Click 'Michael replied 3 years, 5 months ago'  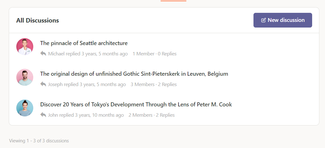coord(88,54)
